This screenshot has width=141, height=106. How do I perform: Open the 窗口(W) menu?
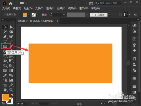84,8
